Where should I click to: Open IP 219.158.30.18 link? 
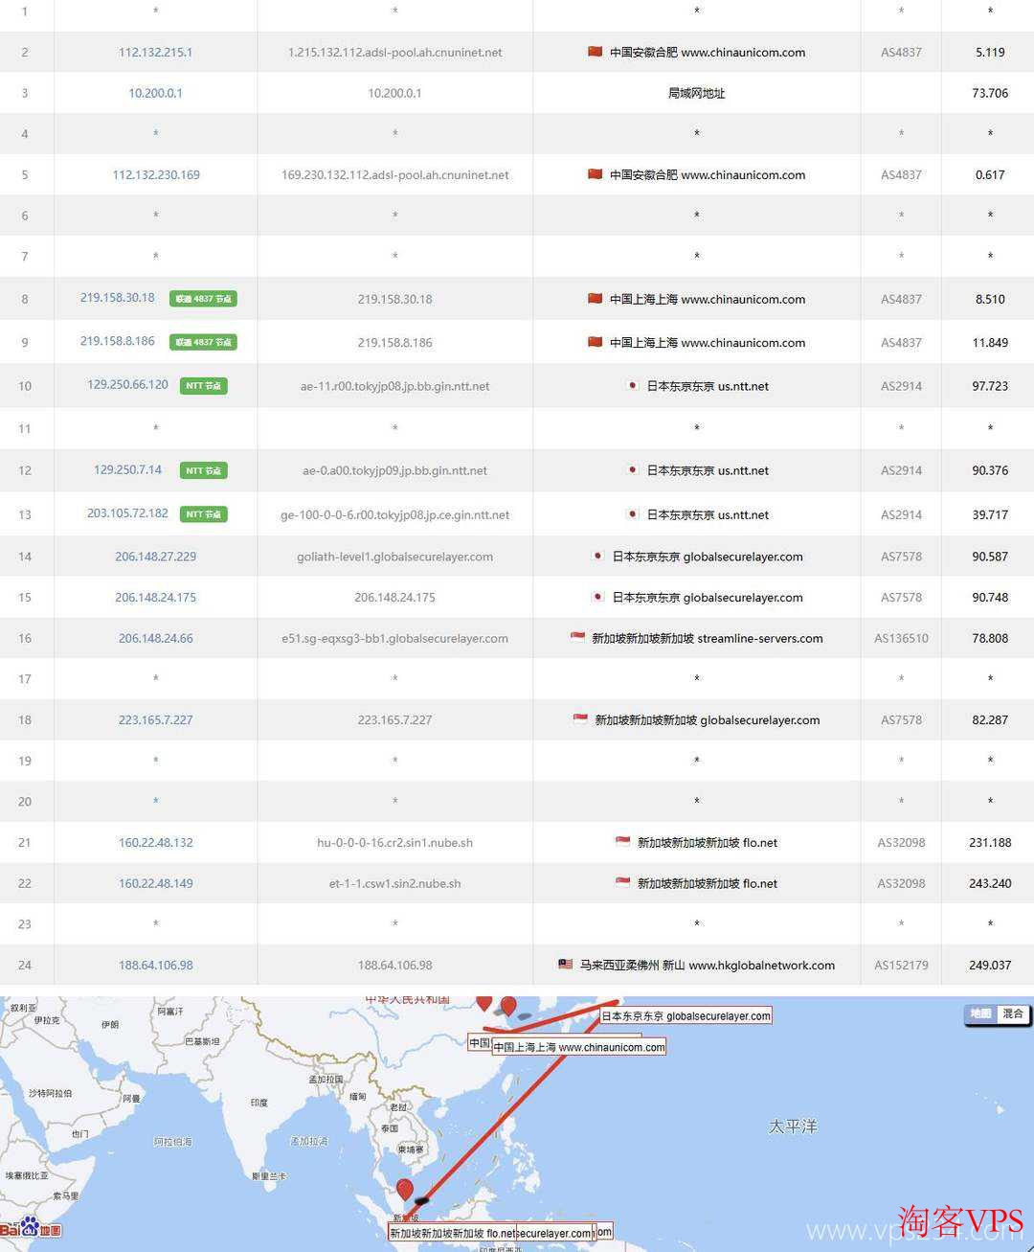(117, 297)
